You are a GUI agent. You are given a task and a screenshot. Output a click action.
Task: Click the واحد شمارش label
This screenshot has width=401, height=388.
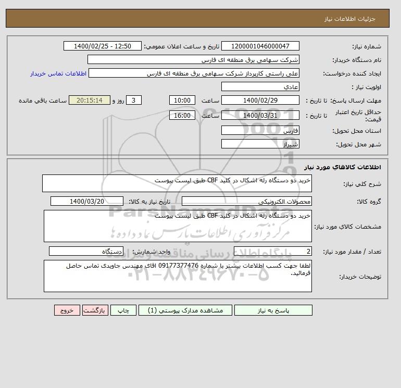click(151, 252)
